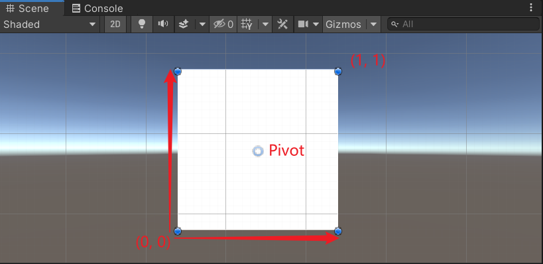The width and height of the screenshot is (543, 264).
Task: Open the component tools wrench icon
Action: (283, 25)
